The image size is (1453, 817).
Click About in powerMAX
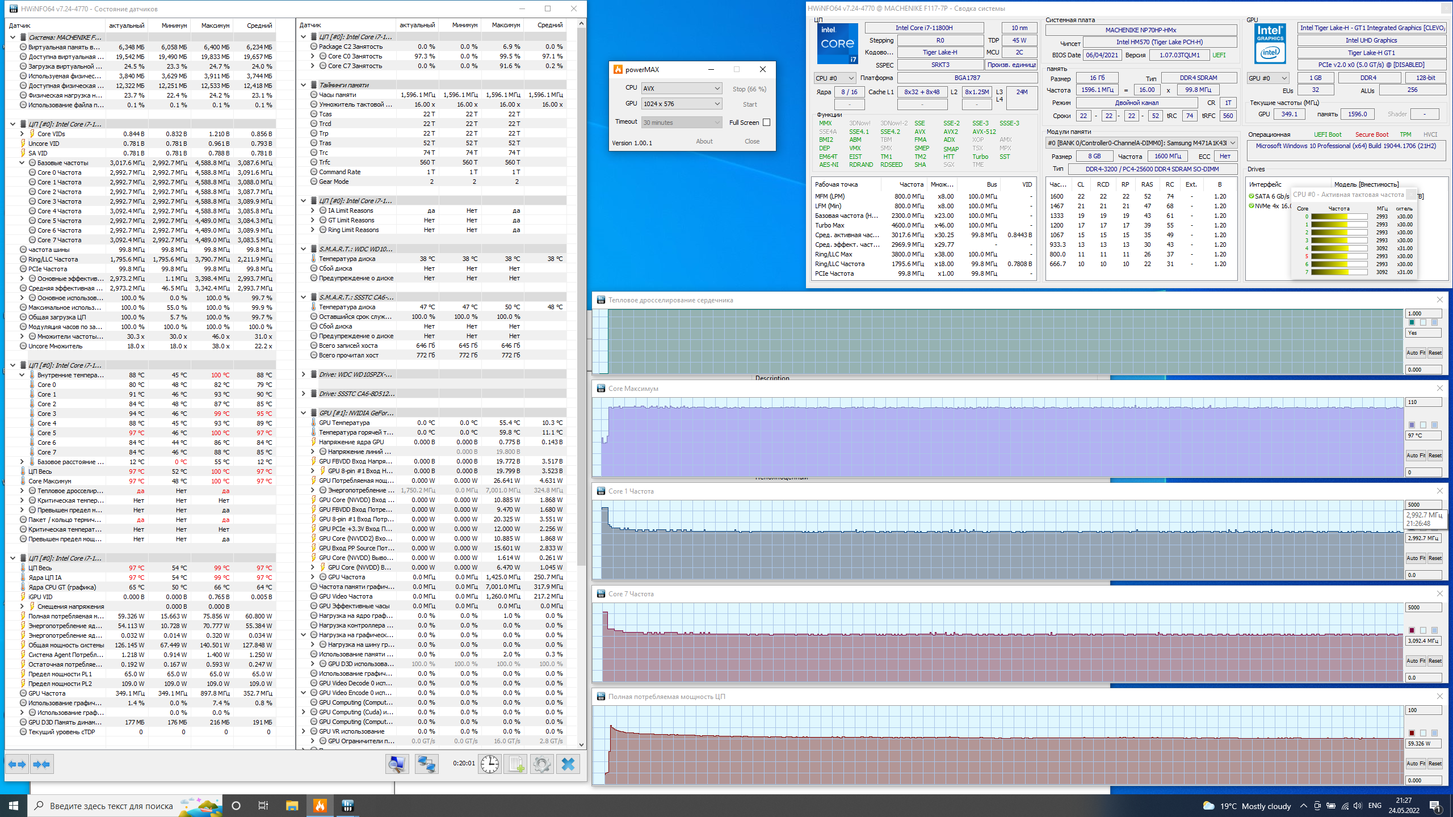pyautogui.click(x=704, y=141)
